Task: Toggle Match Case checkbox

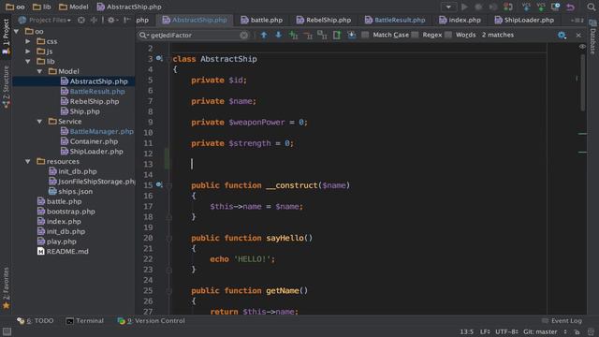Action: (365, 36)
